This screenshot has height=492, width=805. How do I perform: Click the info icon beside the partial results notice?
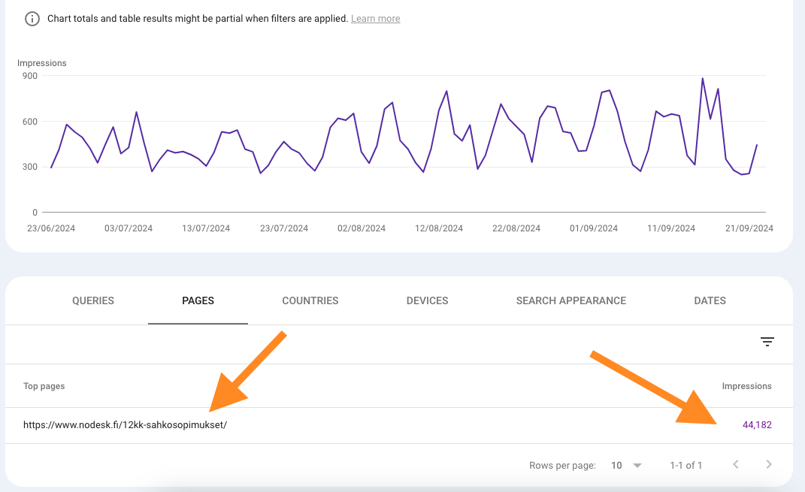pos(32,19)
